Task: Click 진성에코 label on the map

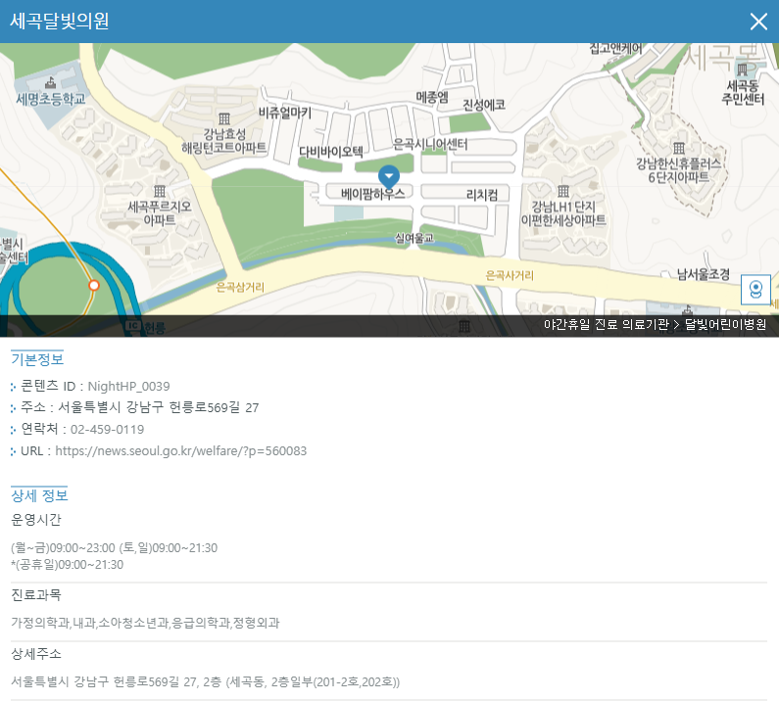Action: (x=483, y=105)
